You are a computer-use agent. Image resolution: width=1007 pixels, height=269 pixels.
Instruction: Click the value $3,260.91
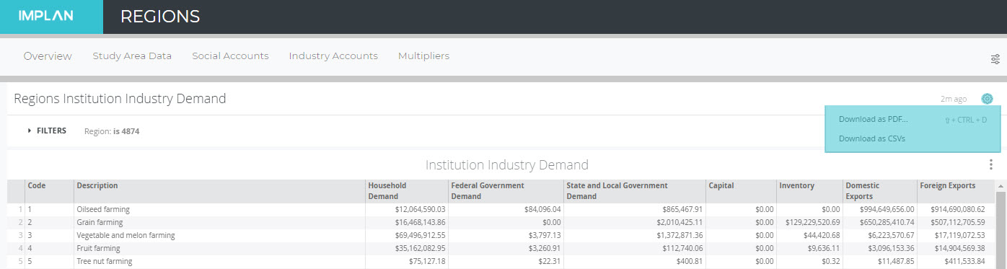point(545,248)
